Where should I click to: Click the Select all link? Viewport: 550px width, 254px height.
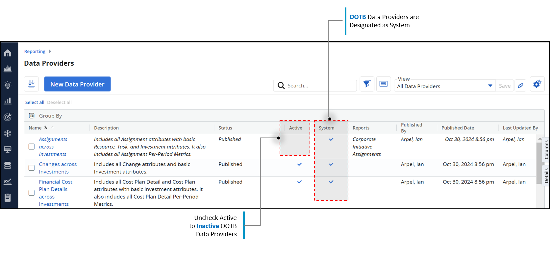(35, 102)
